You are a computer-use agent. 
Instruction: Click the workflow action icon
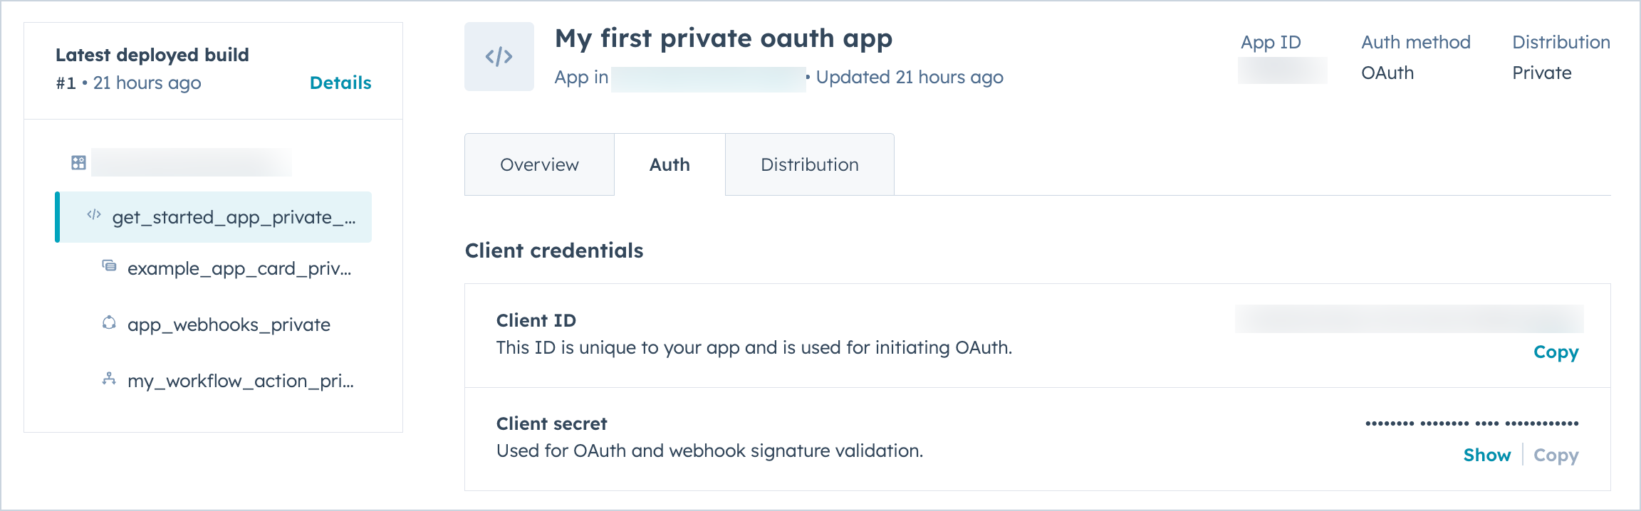point(109,379)
